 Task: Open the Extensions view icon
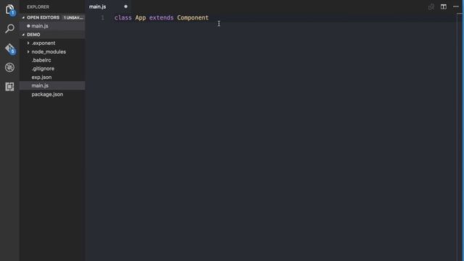pos(9,87)
